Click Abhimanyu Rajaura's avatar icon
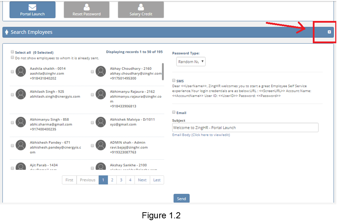 pyautogui.click(x=101, y=94)
